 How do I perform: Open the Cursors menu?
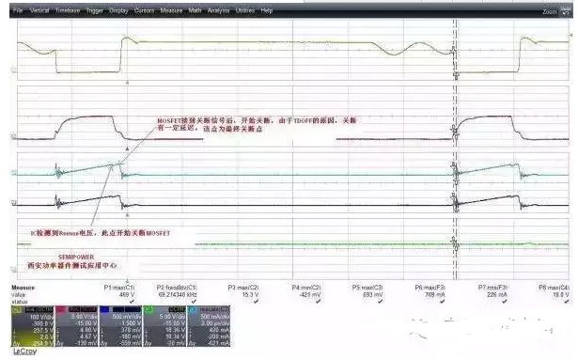(144, 10)
